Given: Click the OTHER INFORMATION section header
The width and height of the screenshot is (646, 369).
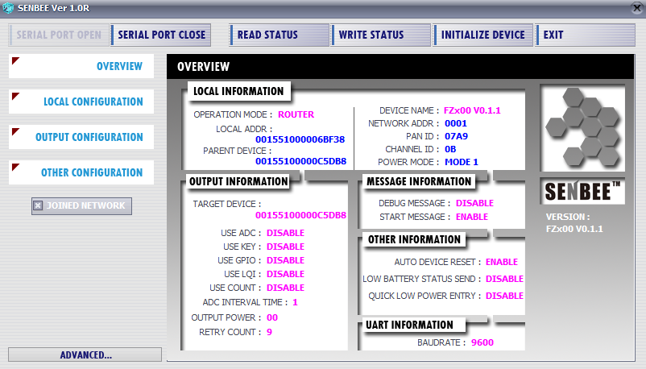Looking at the screenshot, I should pos(414,239).
